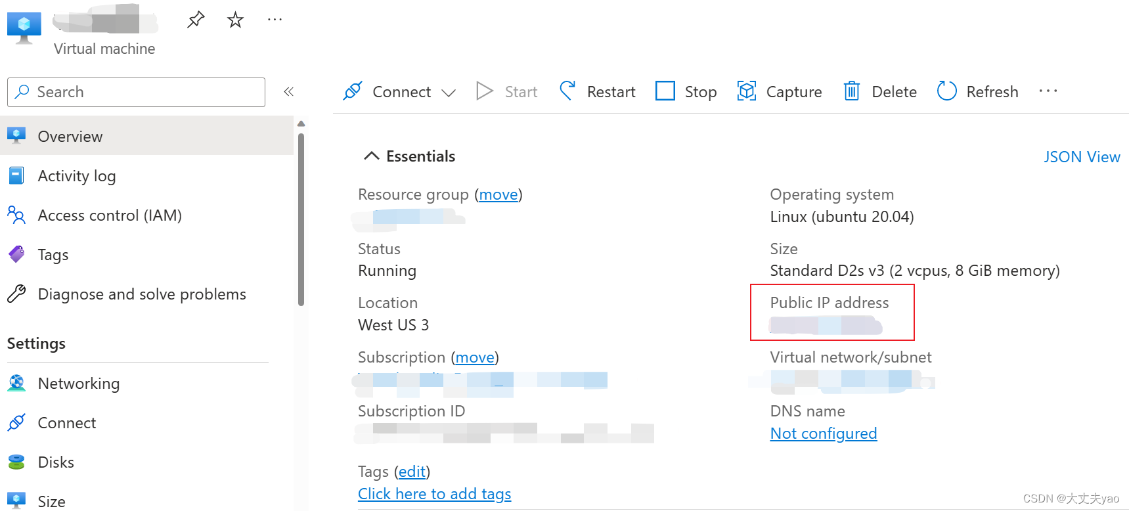
Task: Collapse the left sidebar menu
Action: click(288, 92)
